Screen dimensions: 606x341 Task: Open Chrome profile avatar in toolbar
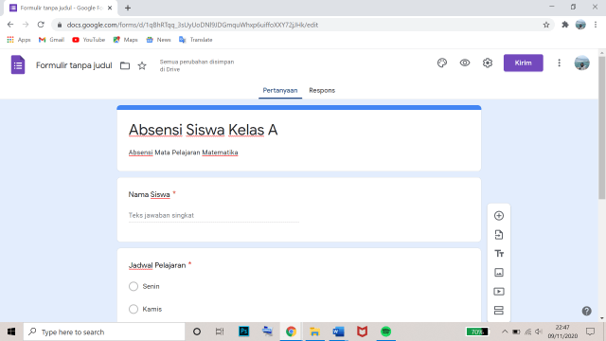click(x=580, y=25)
